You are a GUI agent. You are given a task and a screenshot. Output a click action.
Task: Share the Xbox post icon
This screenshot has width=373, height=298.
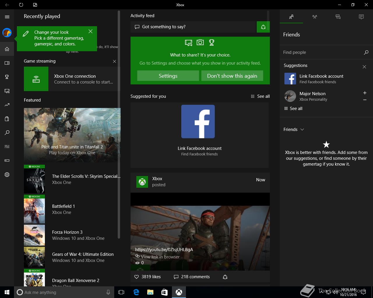pyautogui.click(x=225, y=277)
